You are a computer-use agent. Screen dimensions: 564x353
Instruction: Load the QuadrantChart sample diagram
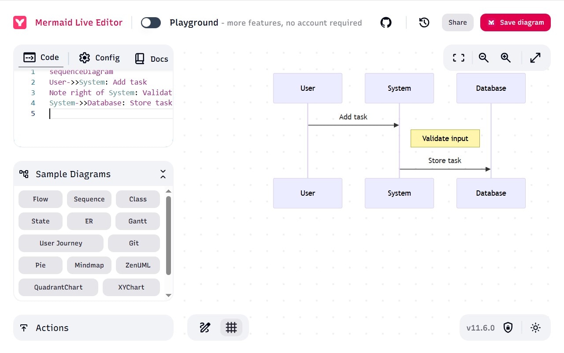point(59,287)
